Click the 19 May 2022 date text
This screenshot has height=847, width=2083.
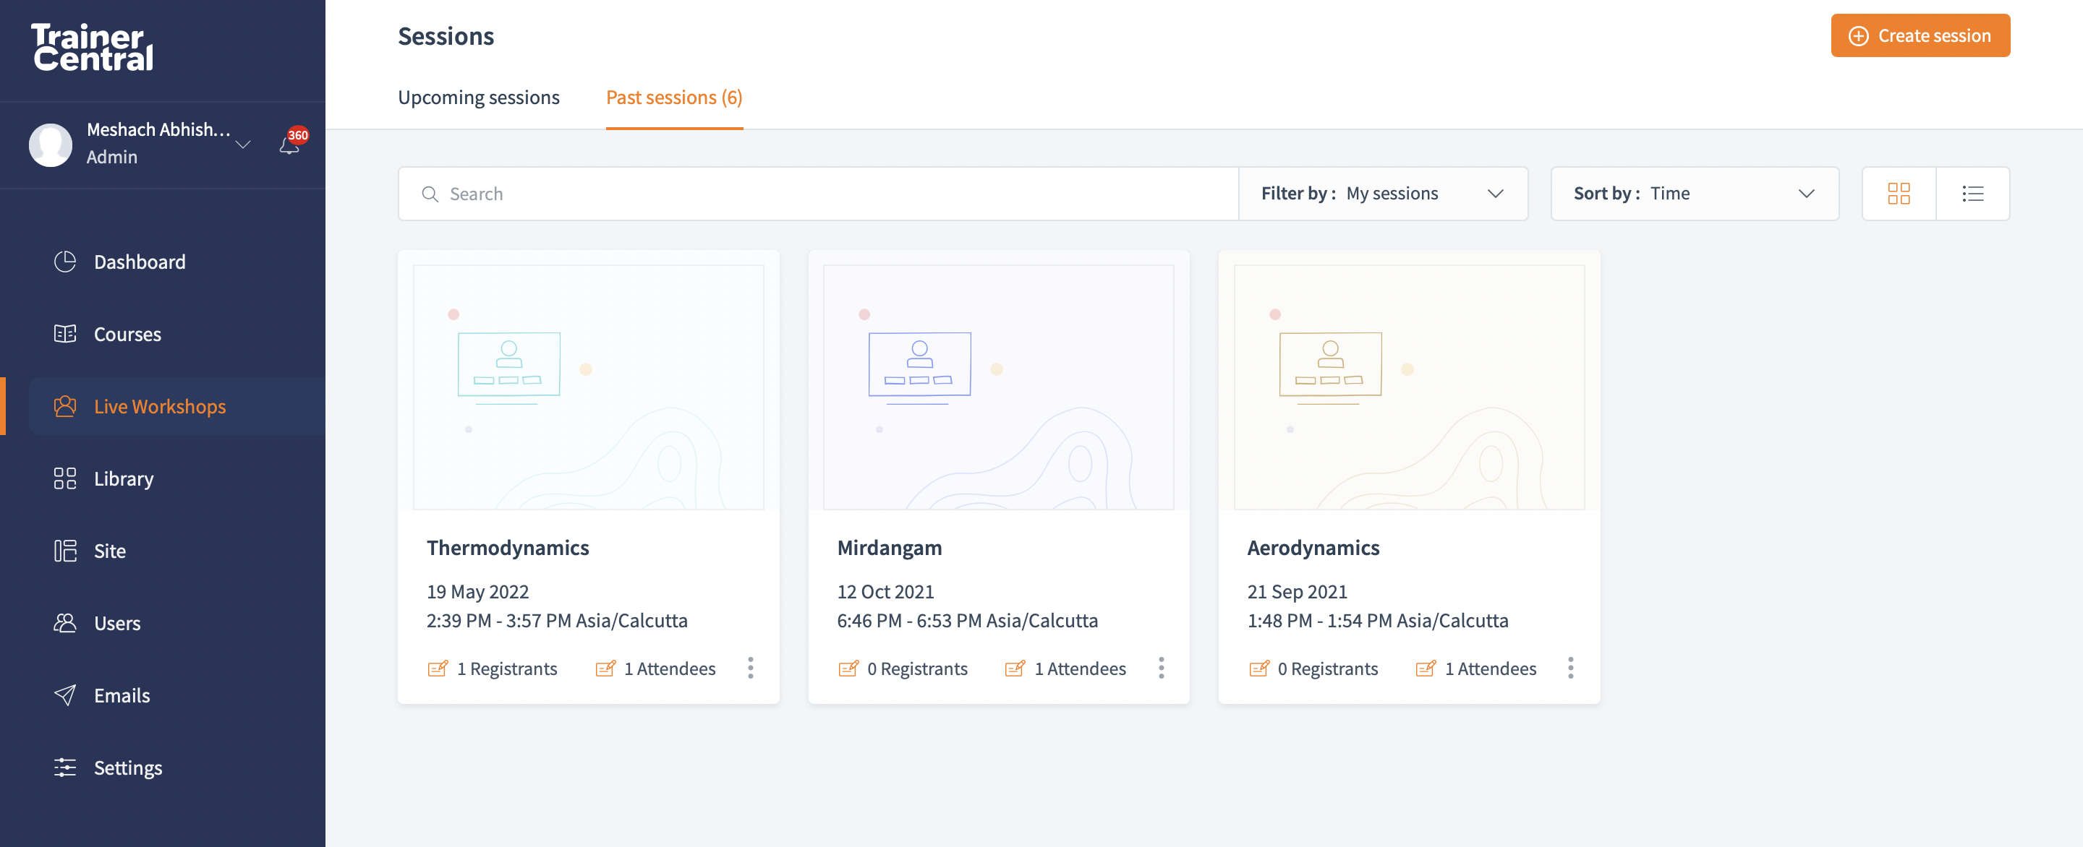point(478,592)
